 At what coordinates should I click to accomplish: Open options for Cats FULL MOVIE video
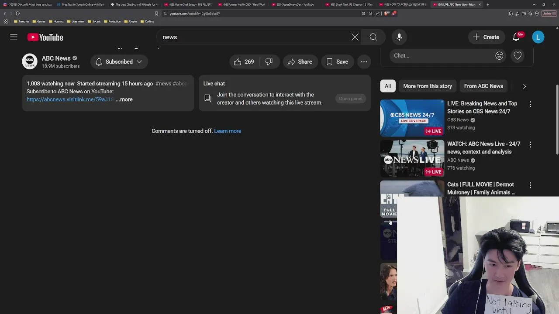click(x=530, y=185)
